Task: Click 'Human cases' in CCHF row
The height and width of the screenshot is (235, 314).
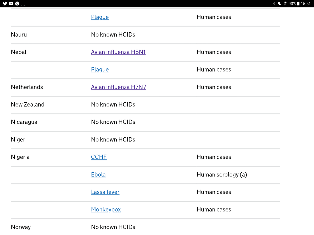Action: [x=214, y=157]
